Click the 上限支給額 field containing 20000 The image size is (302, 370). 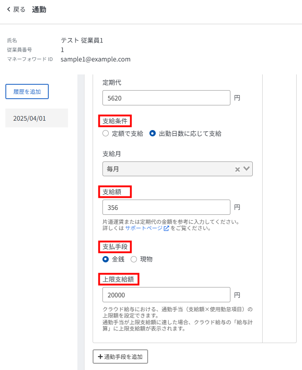(166, 295)
